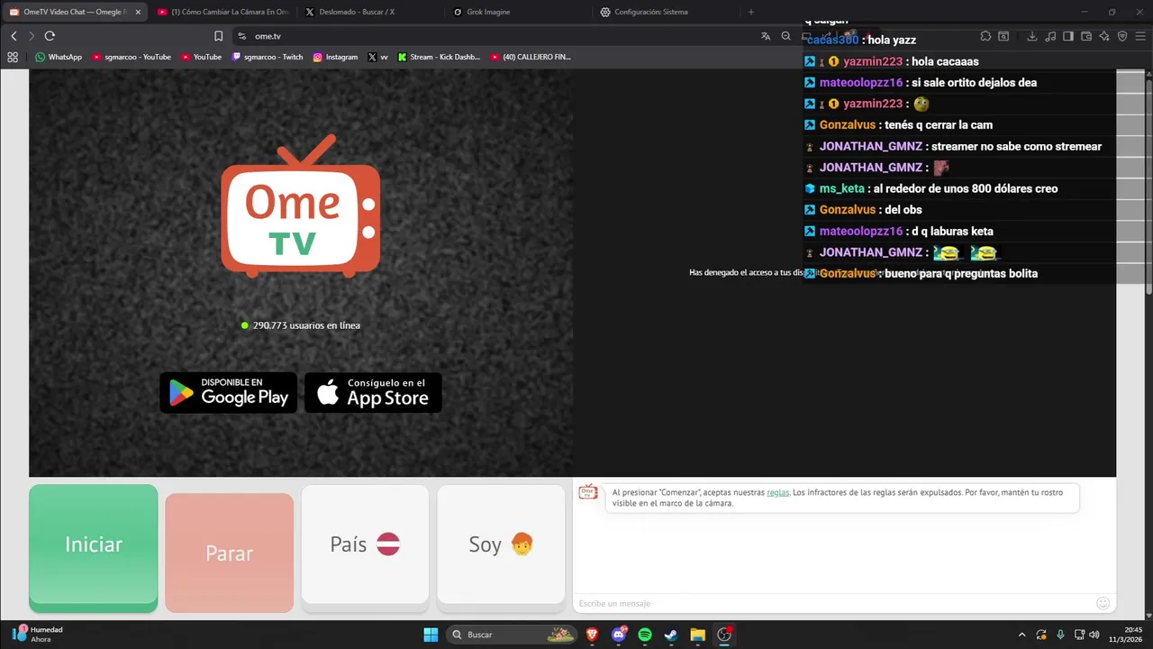Open the WhatsApp bookmark

[59, 57]
